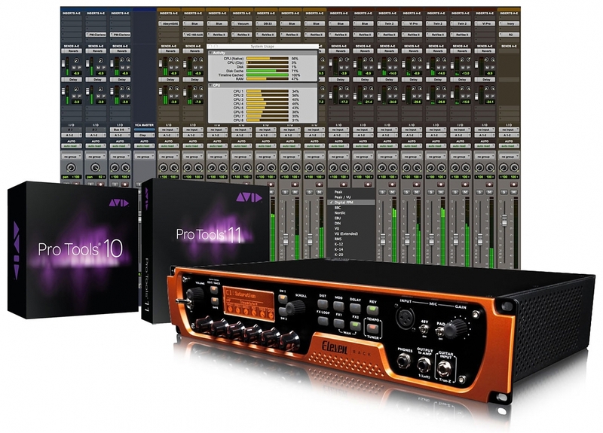603x433 pixels.
Task: Choose BBC from meter type menu
Action: coord(350,208)
